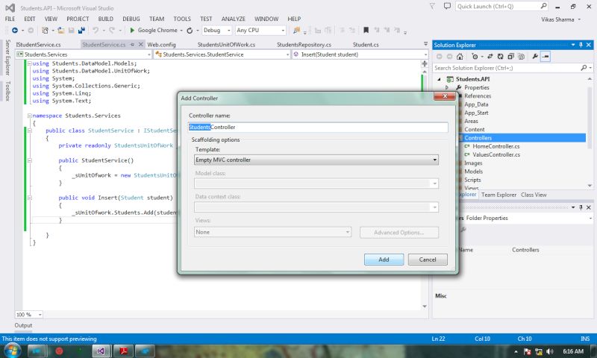Start debugging with green play icon
Screen dimensions: 597x358
(132, 30)
